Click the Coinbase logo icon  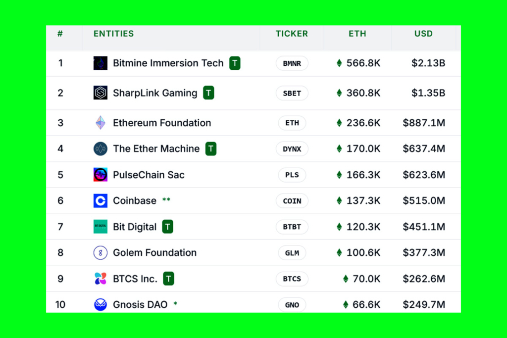101,200
